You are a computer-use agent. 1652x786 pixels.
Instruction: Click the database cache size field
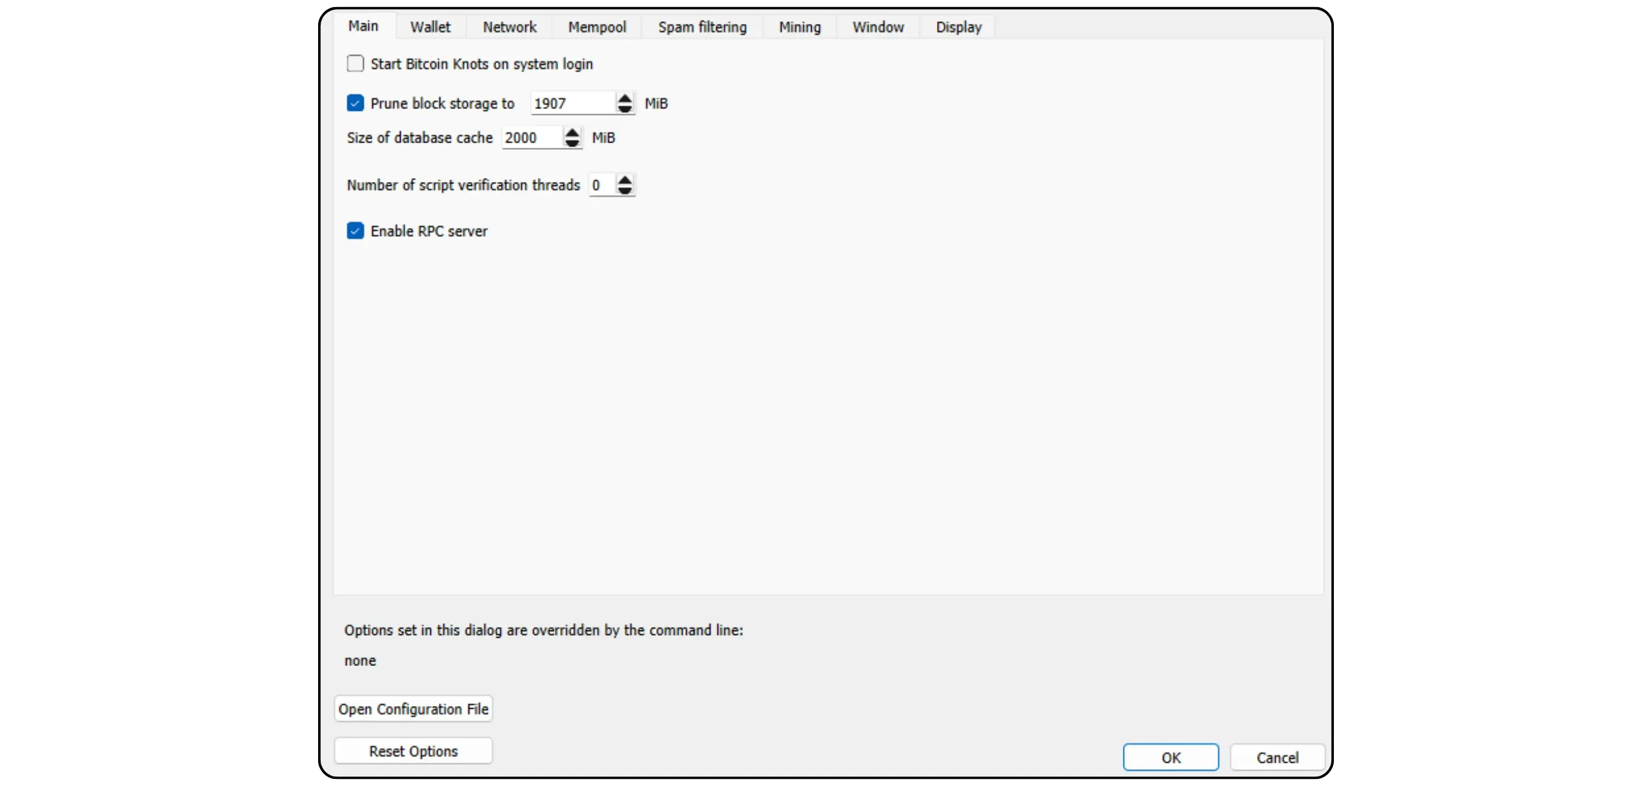click(x=530, y=137)
